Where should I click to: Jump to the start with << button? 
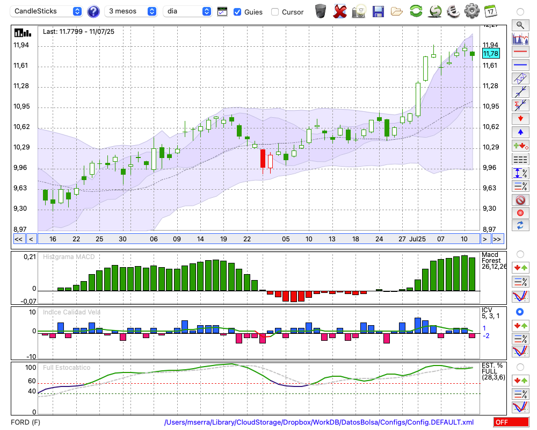coord(19,239)
